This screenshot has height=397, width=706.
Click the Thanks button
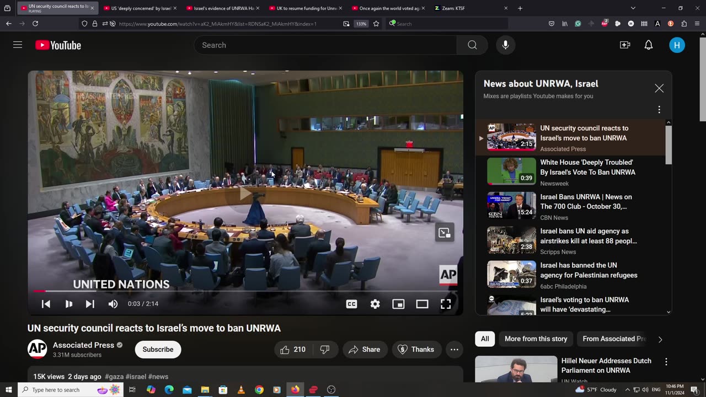click(x=416, y=350)
